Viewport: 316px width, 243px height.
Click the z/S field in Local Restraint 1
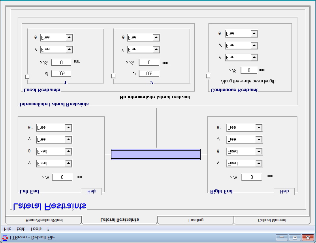tap(61, 63)
